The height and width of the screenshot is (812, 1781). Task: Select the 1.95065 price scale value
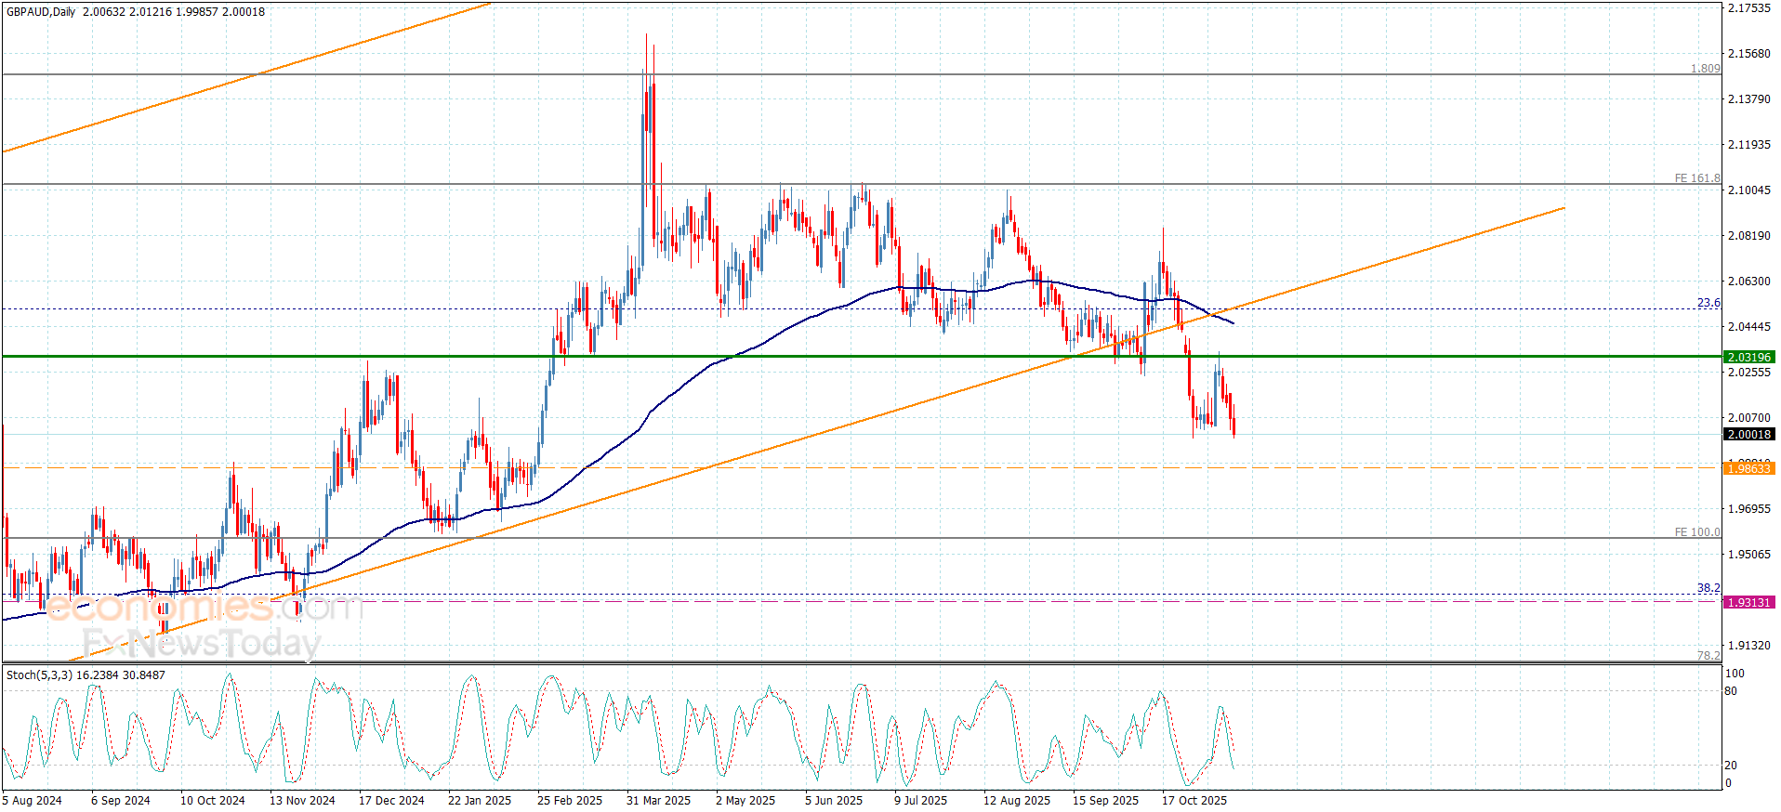(1749, 555)
